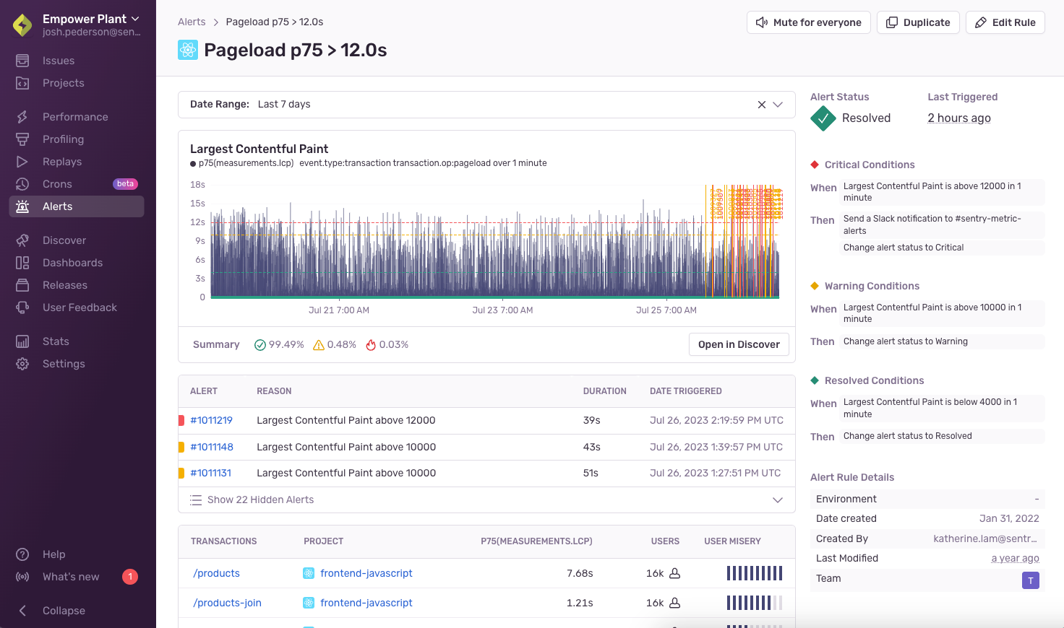The height and width of the screenshot is (628, 1064).
Task: Open the Discover telescope icon
Action: click(x=22, y=240)
